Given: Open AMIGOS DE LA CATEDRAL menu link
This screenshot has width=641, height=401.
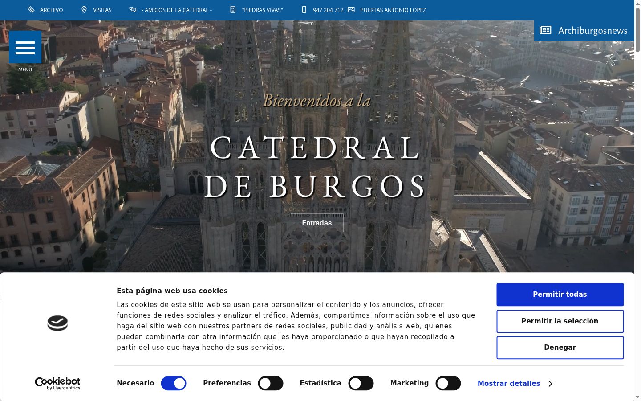Looking at the screenshot, I should [x=177, y=10].
